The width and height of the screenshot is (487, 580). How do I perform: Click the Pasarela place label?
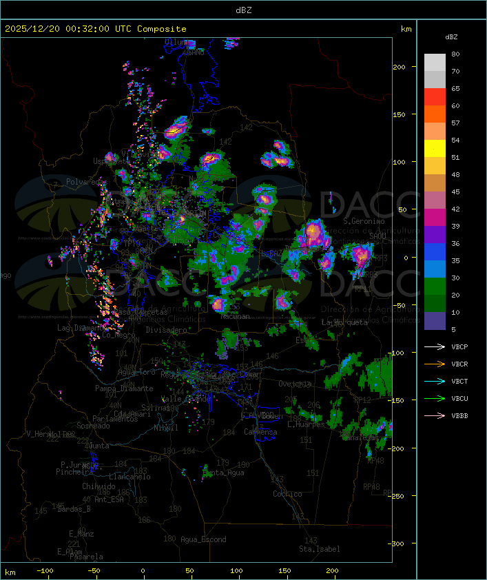[86, 557]
